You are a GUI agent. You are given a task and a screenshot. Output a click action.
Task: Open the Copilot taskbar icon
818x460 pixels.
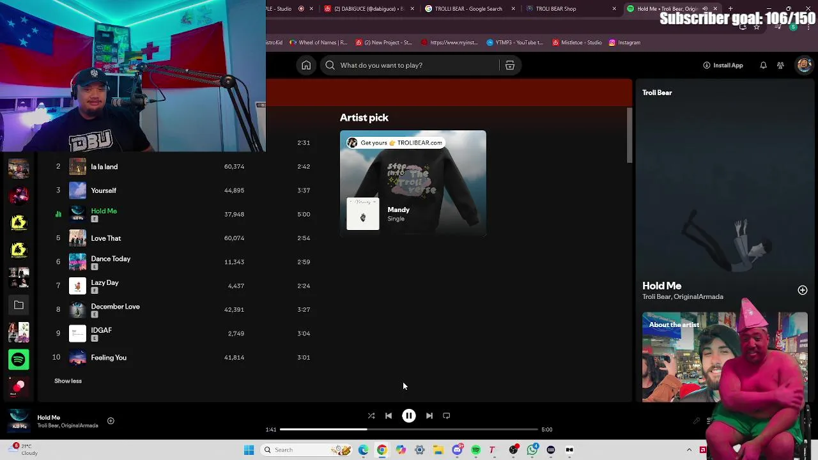pyautogui.click(x=401, y=450)
